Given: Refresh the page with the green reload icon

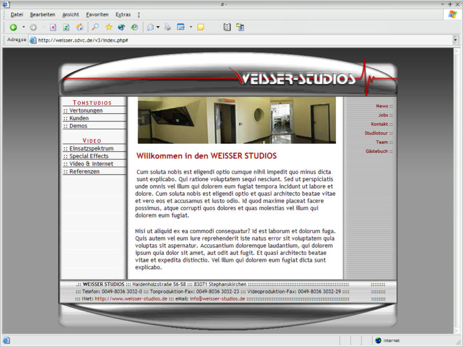Looking at the screenshot, I should tap(66, 27).
